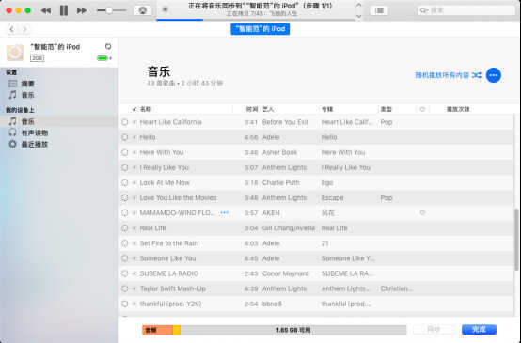521x343 pixels.
Task: Toggle checkbox for Heart Like California
Action: pos(134,122)
